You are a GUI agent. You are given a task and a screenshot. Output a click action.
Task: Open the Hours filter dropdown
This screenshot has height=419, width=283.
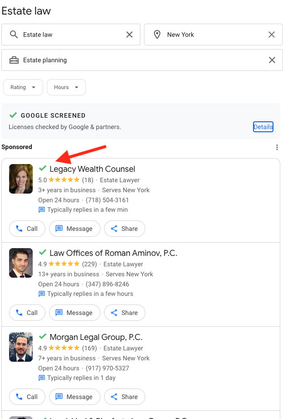coord(66,87)
